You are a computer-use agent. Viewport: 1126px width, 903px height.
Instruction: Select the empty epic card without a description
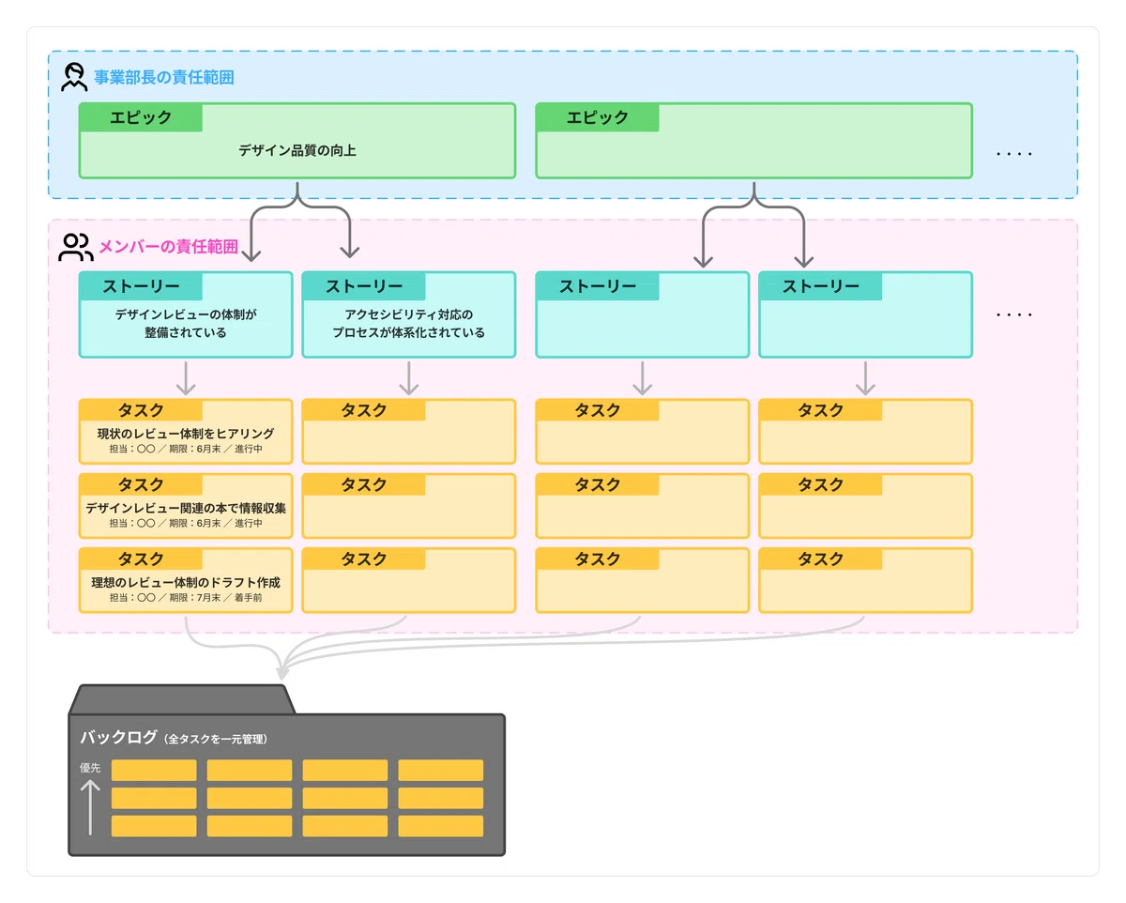pos(754,141)
